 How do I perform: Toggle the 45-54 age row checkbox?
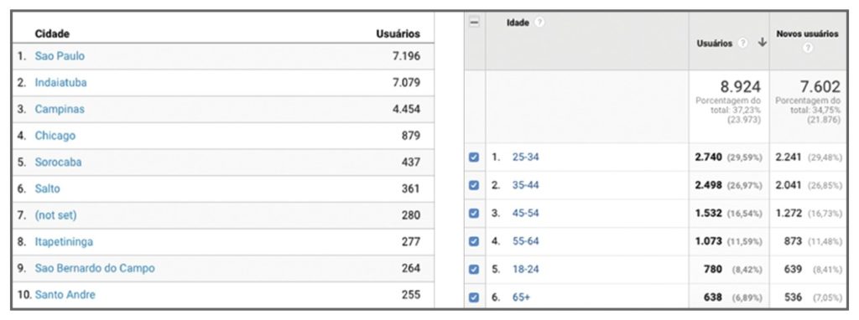475,214
